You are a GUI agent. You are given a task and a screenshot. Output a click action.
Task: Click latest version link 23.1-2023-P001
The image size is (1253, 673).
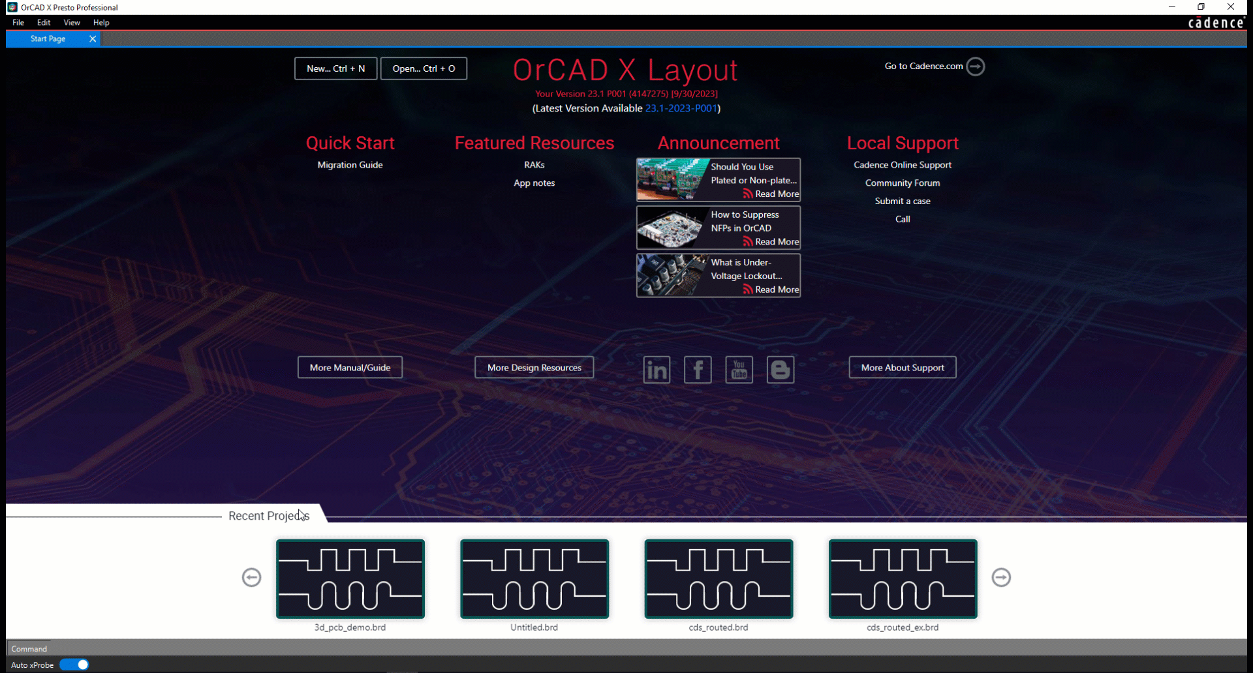(681, 108)
